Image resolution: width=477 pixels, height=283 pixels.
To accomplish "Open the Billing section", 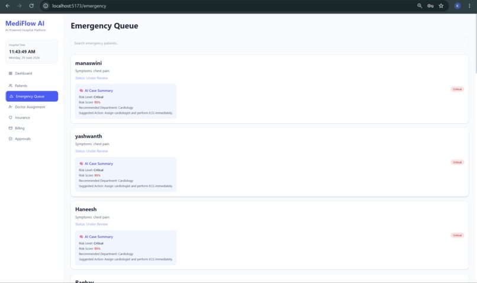I will [31, 128].
